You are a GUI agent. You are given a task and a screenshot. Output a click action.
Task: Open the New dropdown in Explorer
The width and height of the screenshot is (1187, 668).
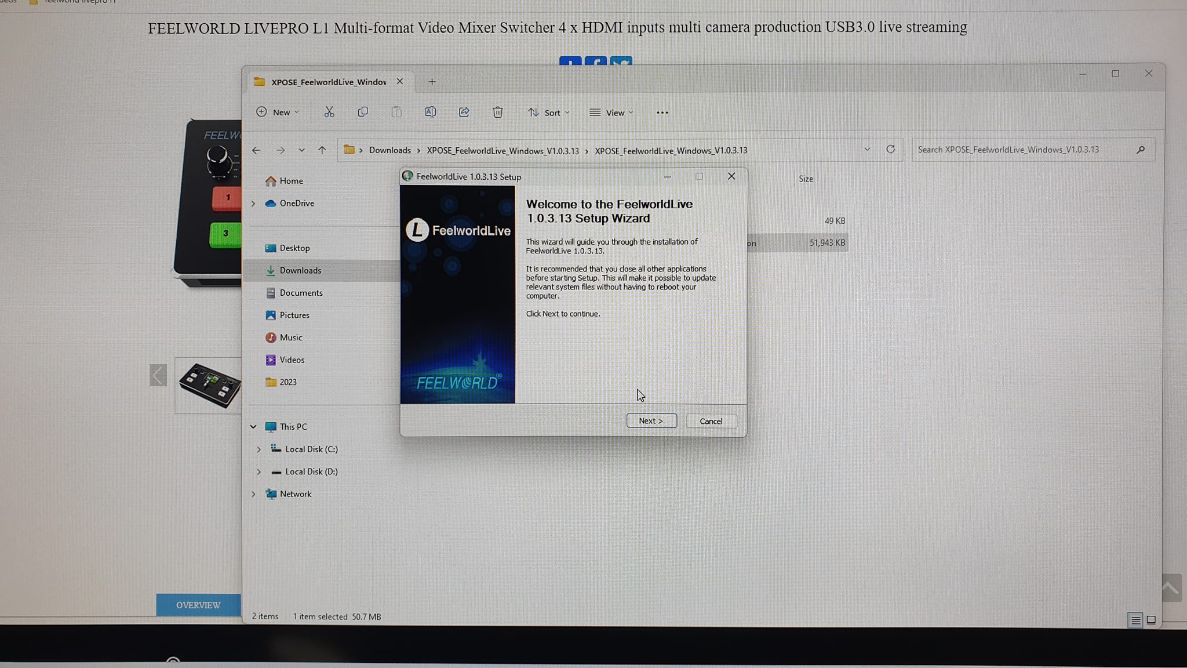click(278, 112)
